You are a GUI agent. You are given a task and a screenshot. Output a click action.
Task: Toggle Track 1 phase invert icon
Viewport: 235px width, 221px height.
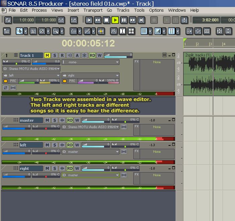point(6,88)
